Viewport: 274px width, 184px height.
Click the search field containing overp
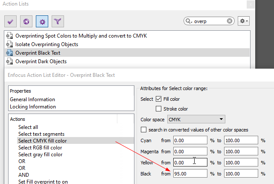click(210, 21)
